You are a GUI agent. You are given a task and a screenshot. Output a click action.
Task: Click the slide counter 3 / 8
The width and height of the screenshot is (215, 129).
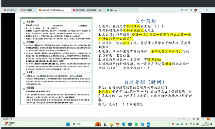tap(7, 119)
